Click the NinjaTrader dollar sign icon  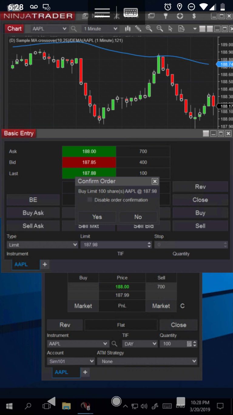point(194,16)
